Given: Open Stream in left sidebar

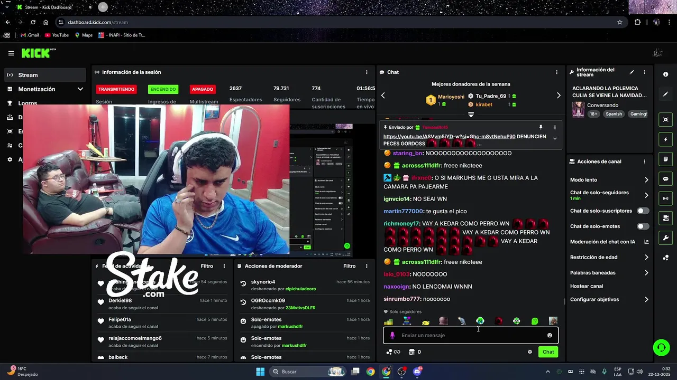Looking at the screenshot, I should pos(45,75).
